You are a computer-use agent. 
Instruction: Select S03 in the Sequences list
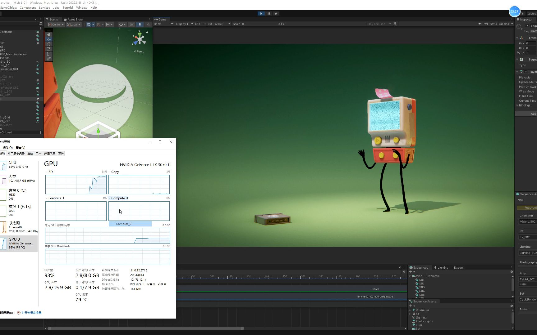point(422,287)
